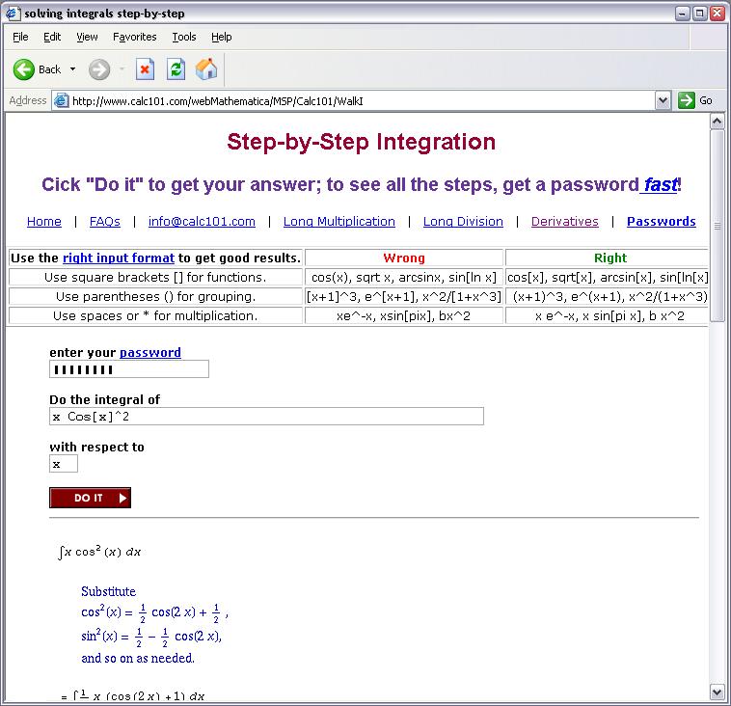Follow the Home link
The image size is (731, 706).
click(x=44, y=222)
